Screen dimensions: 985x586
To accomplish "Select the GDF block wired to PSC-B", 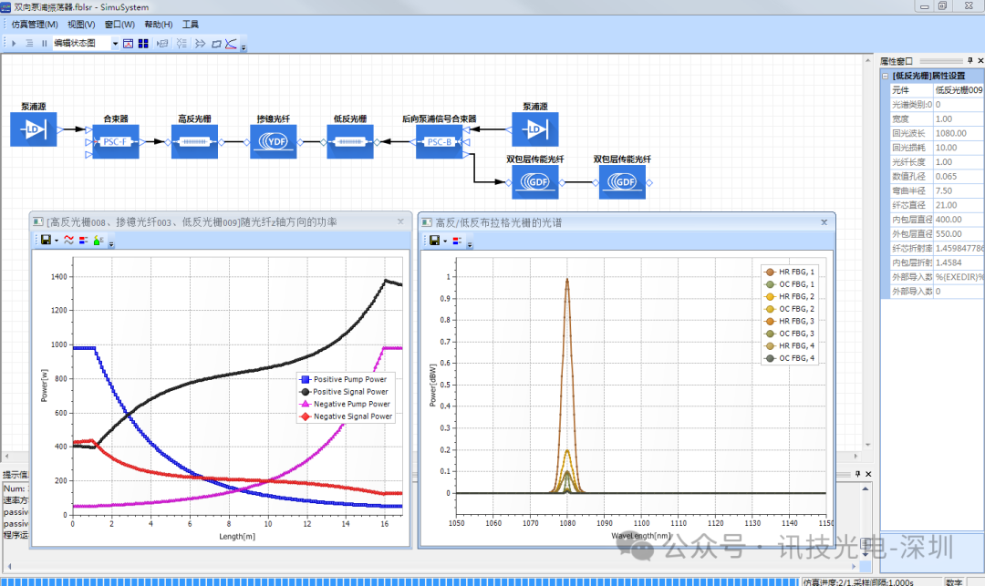I will click(x=534, y=182).
